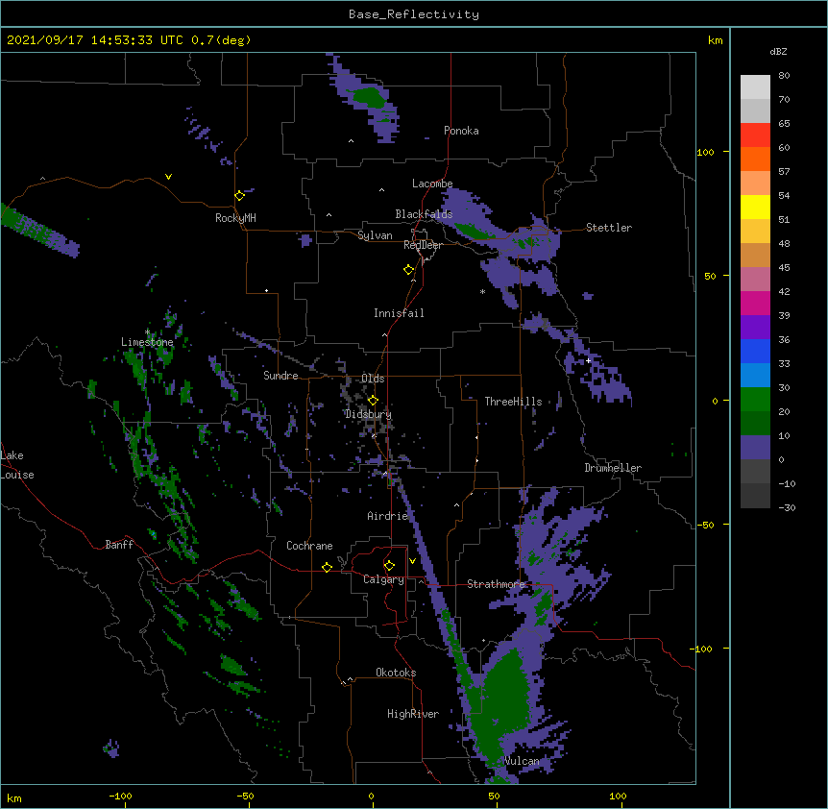828x809 pixels.
Task: Click the Strathmore label
Action: (x=496, y=584)
